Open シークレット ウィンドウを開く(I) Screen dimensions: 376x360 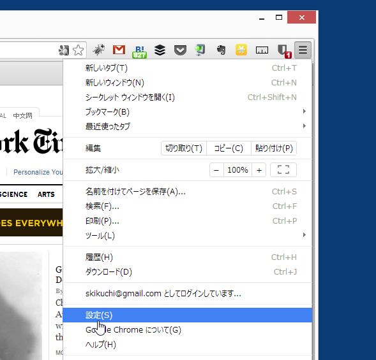pos(188,97)
